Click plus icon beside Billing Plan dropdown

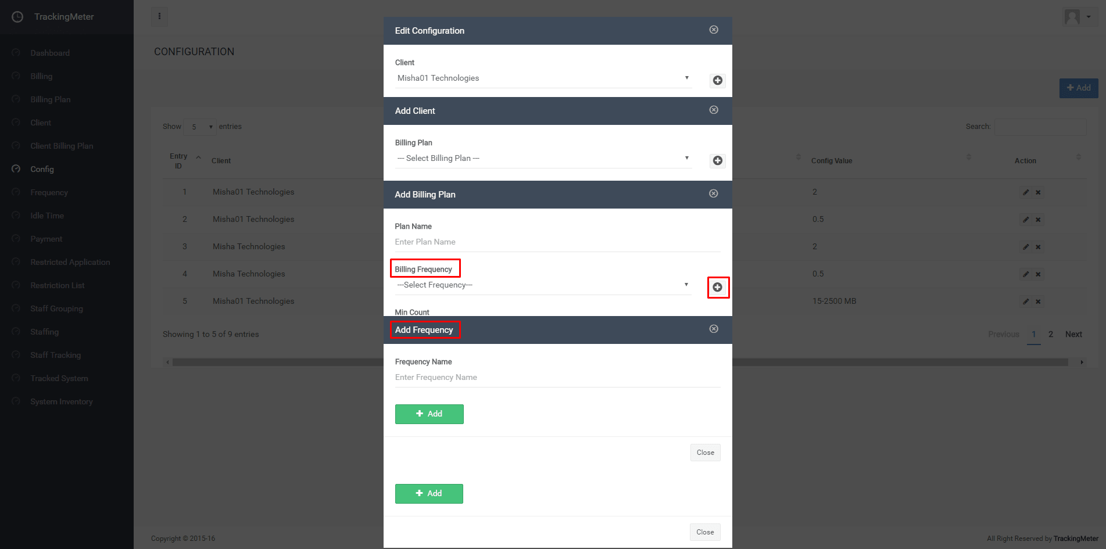pos(718,161)
